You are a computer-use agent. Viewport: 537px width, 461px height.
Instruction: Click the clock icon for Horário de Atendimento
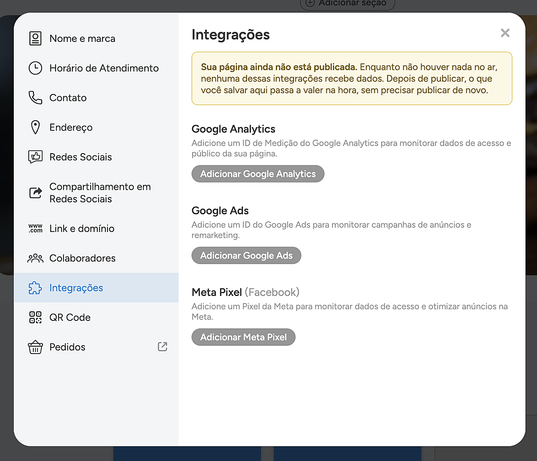tap(35, 68)
